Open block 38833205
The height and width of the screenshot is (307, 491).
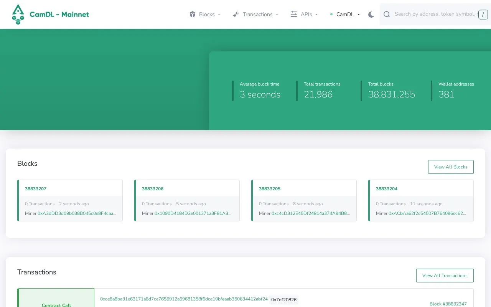pos(270,189)
